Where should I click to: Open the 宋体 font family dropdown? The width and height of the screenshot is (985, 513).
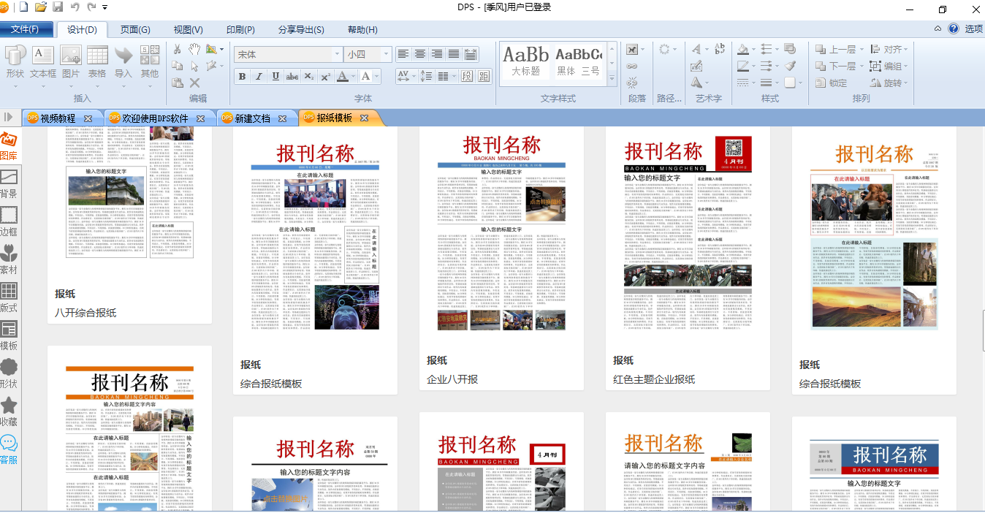tap(337, 54)
